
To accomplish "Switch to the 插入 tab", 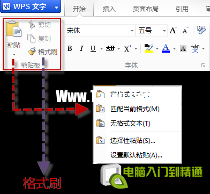I will click(109, 9).
